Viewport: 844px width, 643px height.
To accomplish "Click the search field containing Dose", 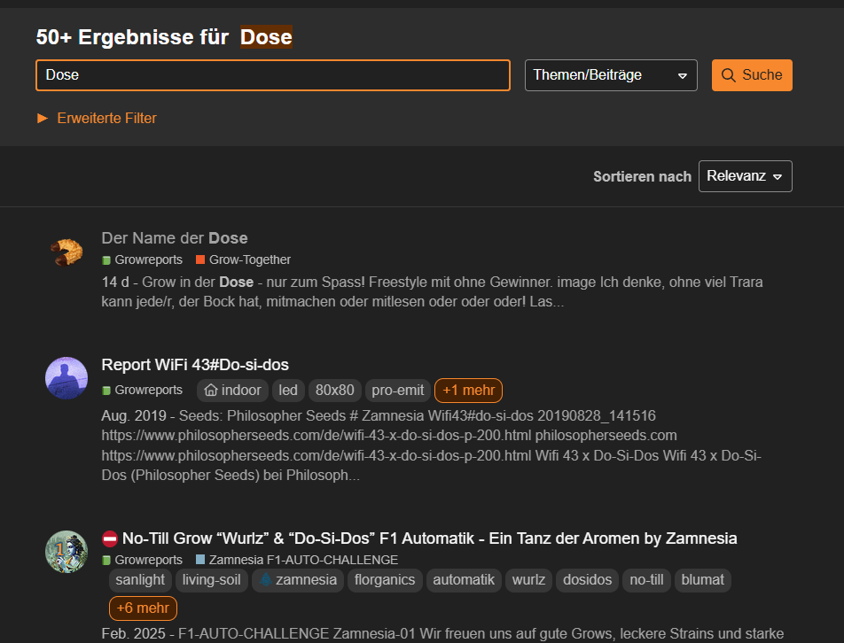I will pos(273,75).
